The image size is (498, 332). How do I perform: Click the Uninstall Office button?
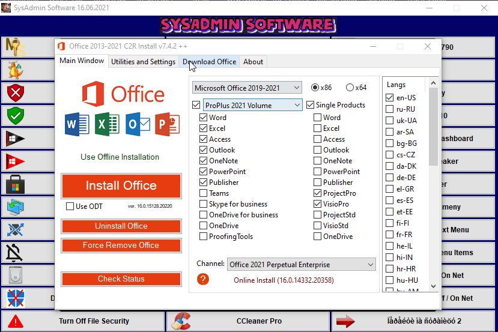(121, 226)
